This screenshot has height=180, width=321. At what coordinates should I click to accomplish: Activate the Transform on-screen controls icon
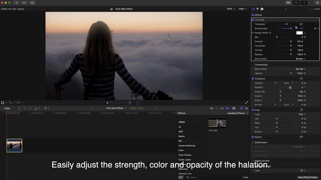click(301, 78)
